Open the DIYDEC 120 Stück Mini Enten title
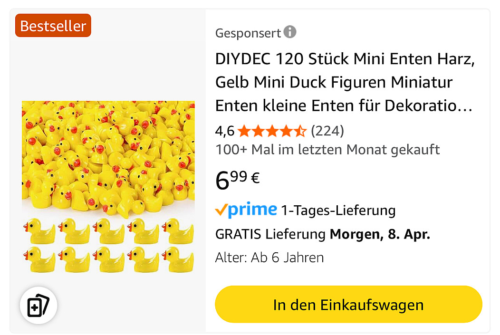The image size is (500, 335). coord(345,83)
